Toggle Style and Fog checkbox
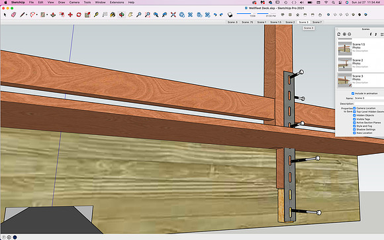This screenshot has height=240, width=384. click(354, 126)
